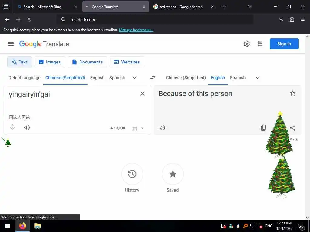Copy the translation to clipboard
The width and height of the screenshot is (310, 232).
coord(264,128)
